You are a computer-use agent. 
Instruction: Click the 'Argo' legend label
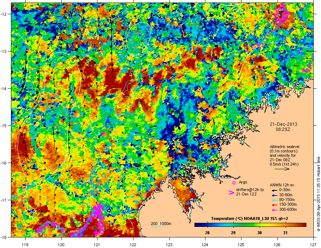pyautogui.click(x=243, y=182)
